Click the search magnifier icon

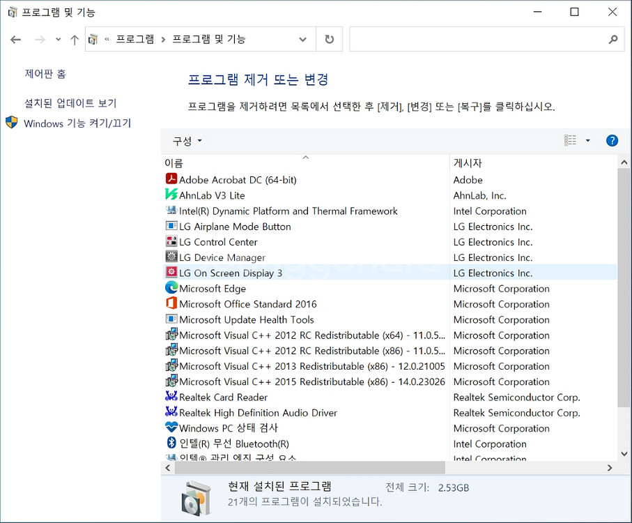click(x=613, y=39)
